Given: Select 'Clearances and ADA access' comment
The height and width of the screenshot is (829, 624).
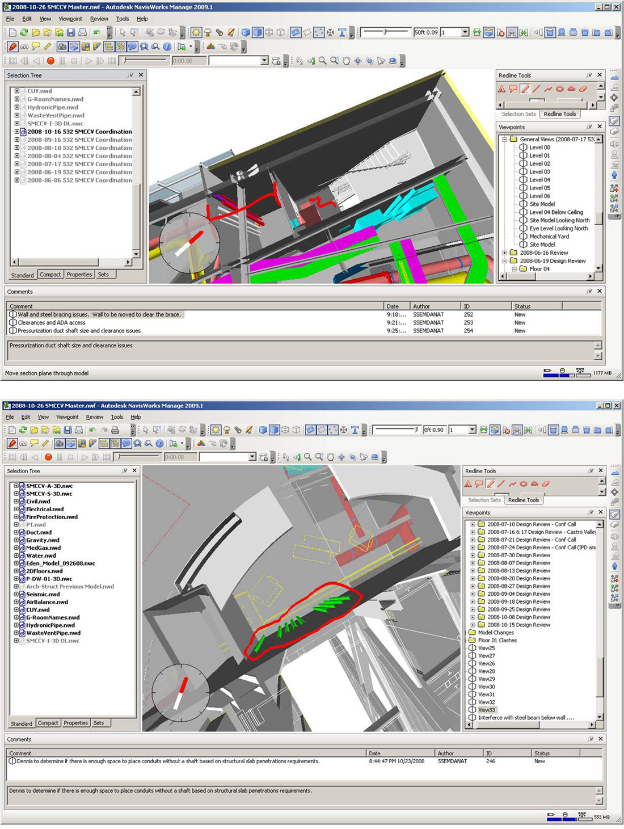Looking at the screenshot, I should click(x=51, y=322).
